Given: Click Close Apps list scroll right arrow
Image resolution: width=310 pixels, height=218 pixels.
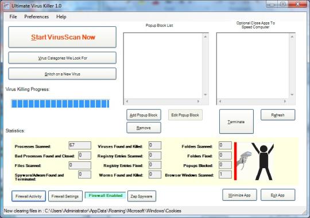Looking at the screenshot, I should pyautogui.click(x=285, y=101).
